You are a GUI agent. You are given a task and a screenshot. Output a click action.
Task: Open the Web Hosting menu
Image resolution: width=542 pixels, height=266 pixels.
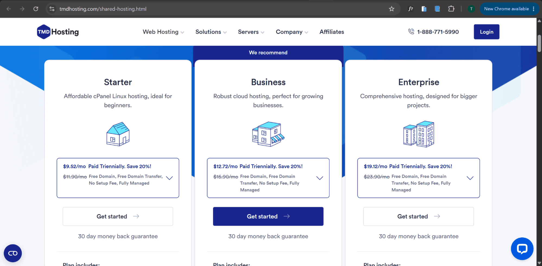pyautogui.click(x=163, y=32)
